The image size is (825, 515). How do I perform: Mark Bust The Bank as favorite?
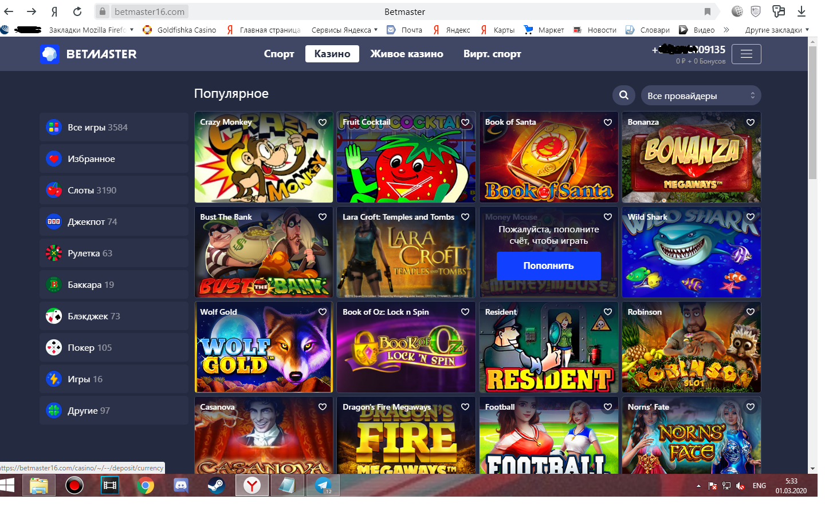click(323, 217)
